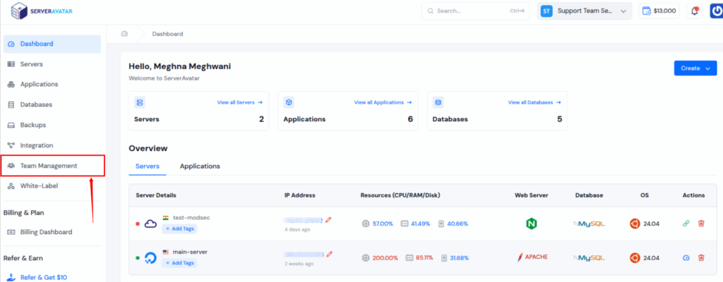Image resolution: width=723 pixels, height=282 pixels.
Task: Follow the View all Servers link
Action: (x=239, y=102)
